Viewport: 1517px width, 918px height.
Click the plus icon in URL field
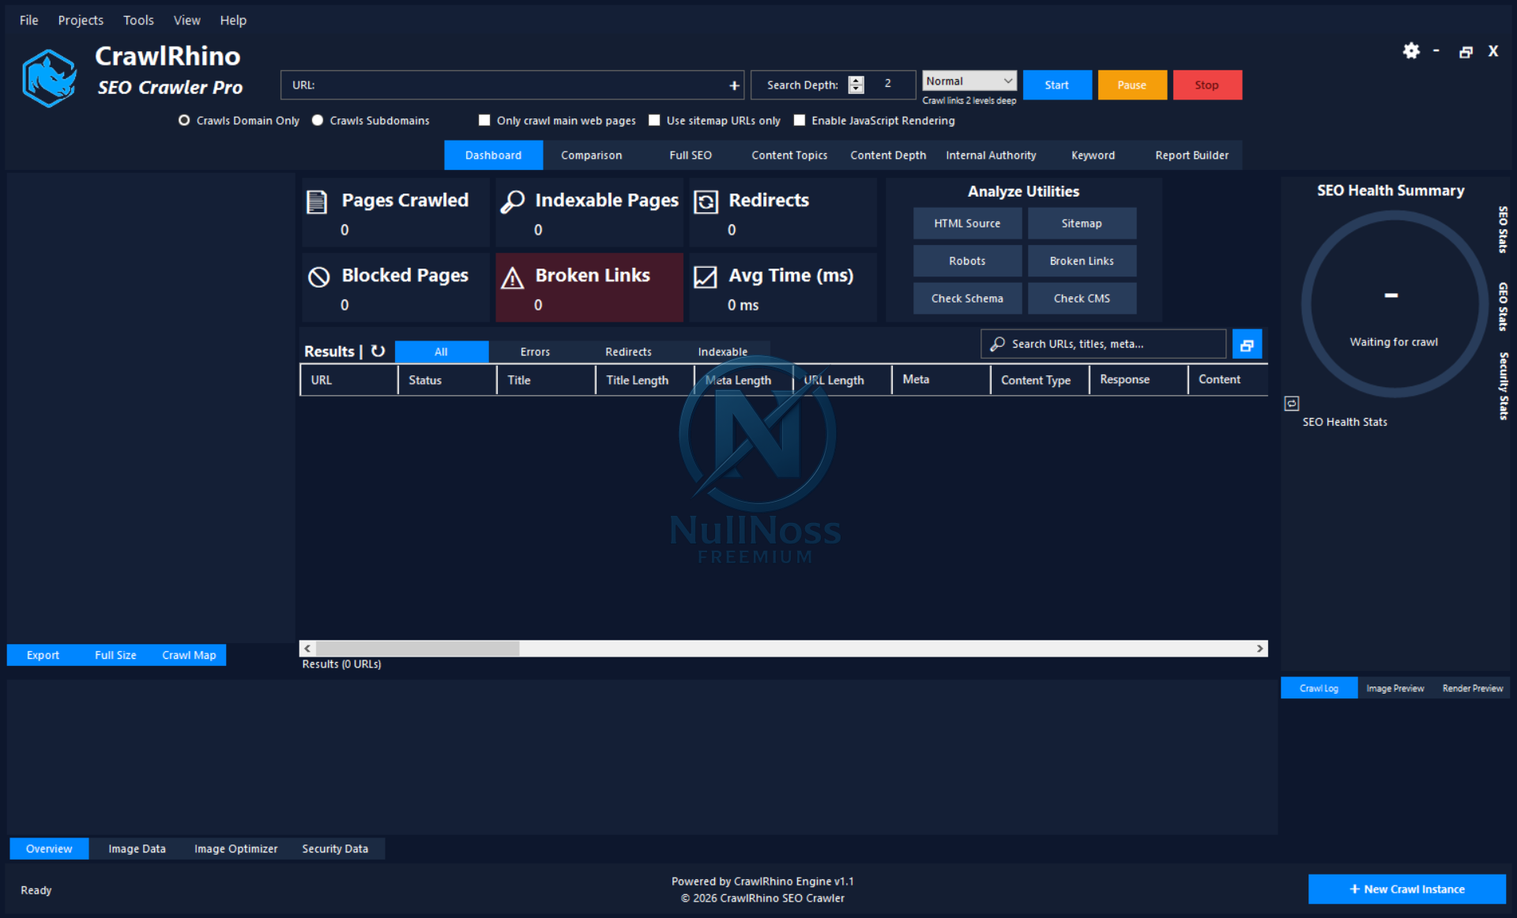(734, 85)
